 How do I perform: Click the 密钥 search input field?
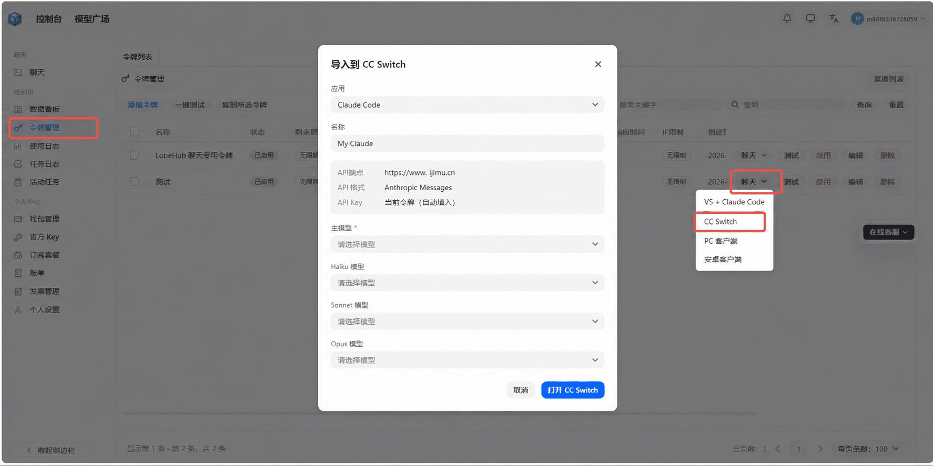pyautogui.click(x=786, y=105)
